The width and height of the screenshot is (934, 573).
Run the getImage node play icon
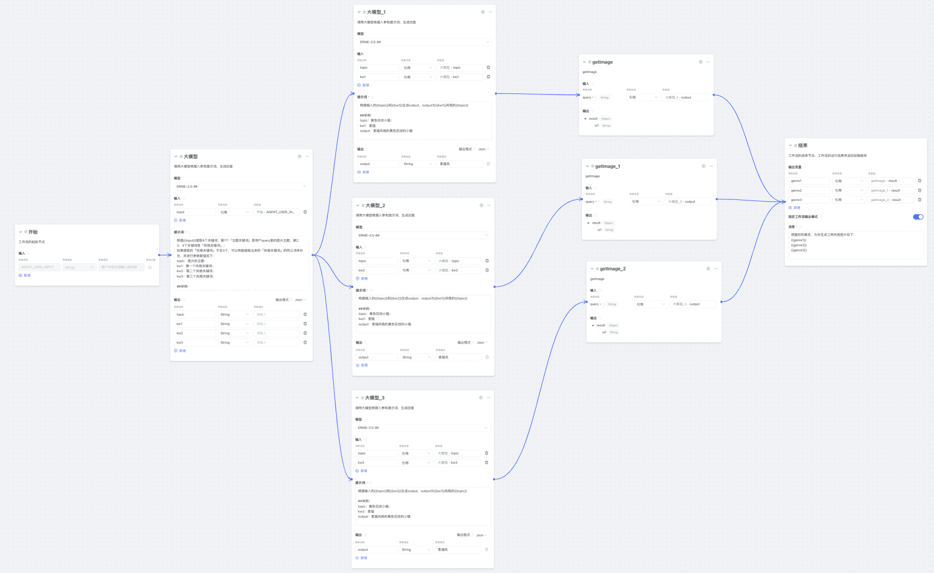click(x=700, y=62)
